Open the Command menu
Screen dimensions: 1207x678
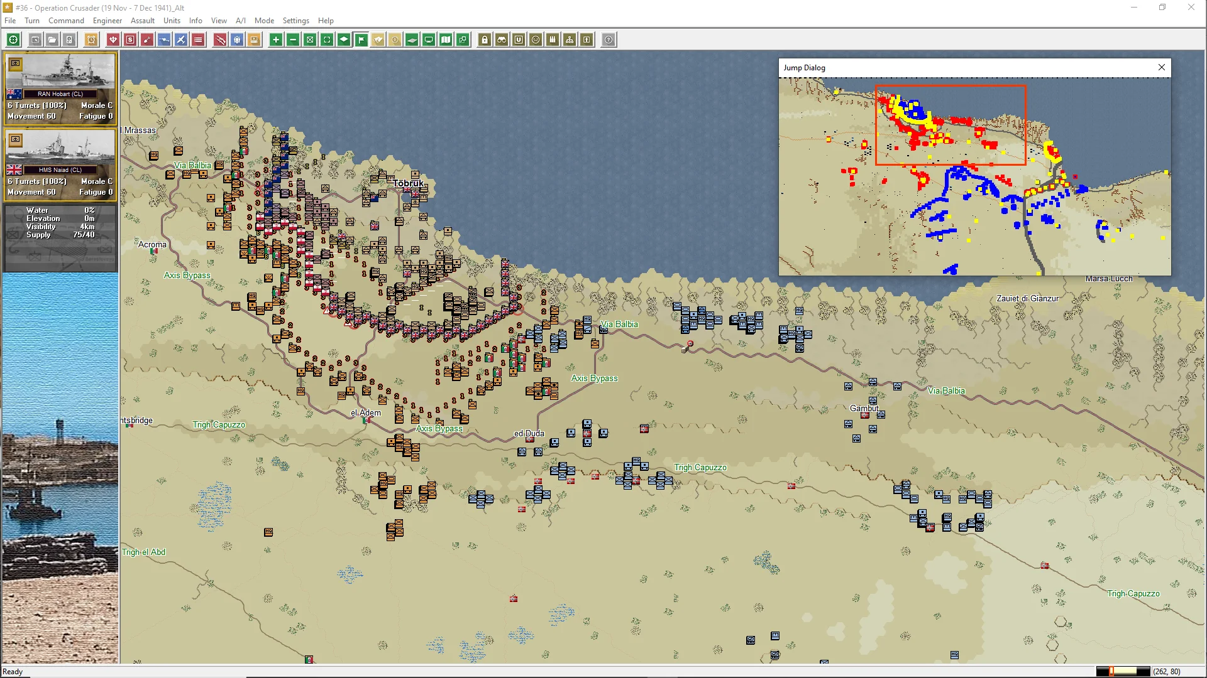66,21
